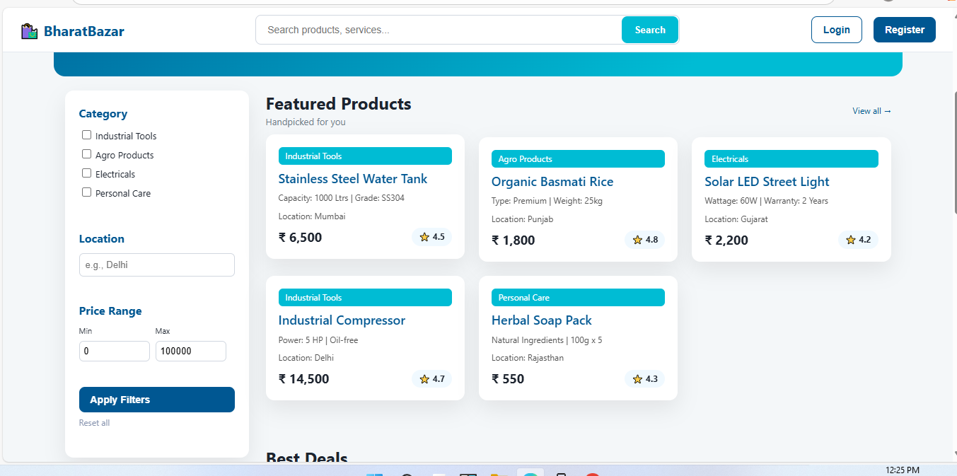
Task: Click the Register button
Action: (904, 30)
